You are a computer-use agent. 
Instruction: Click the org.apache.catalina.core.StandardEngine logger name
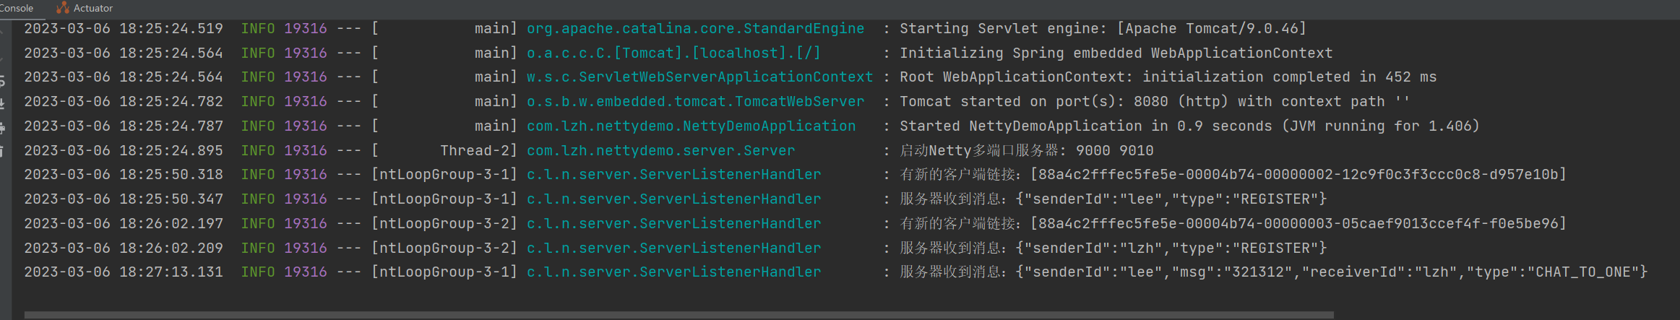click(x=695, y=29)
